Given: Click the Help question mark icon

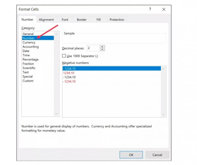Looking at the screenshot, I should 150,9.
